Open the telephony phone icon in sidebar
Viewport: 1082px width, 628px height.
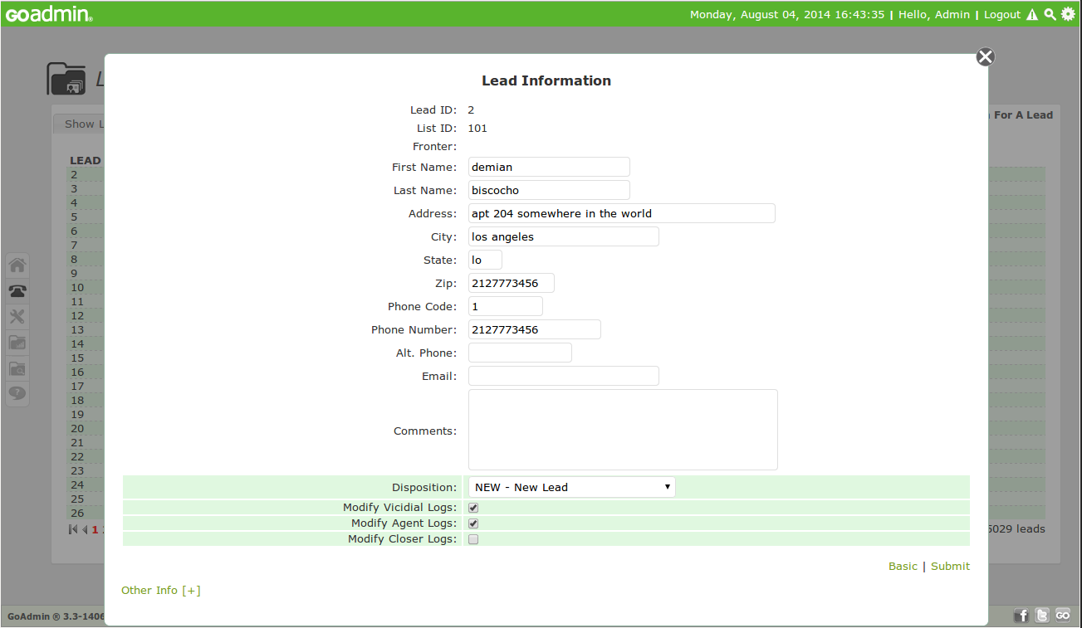(17, 291)
